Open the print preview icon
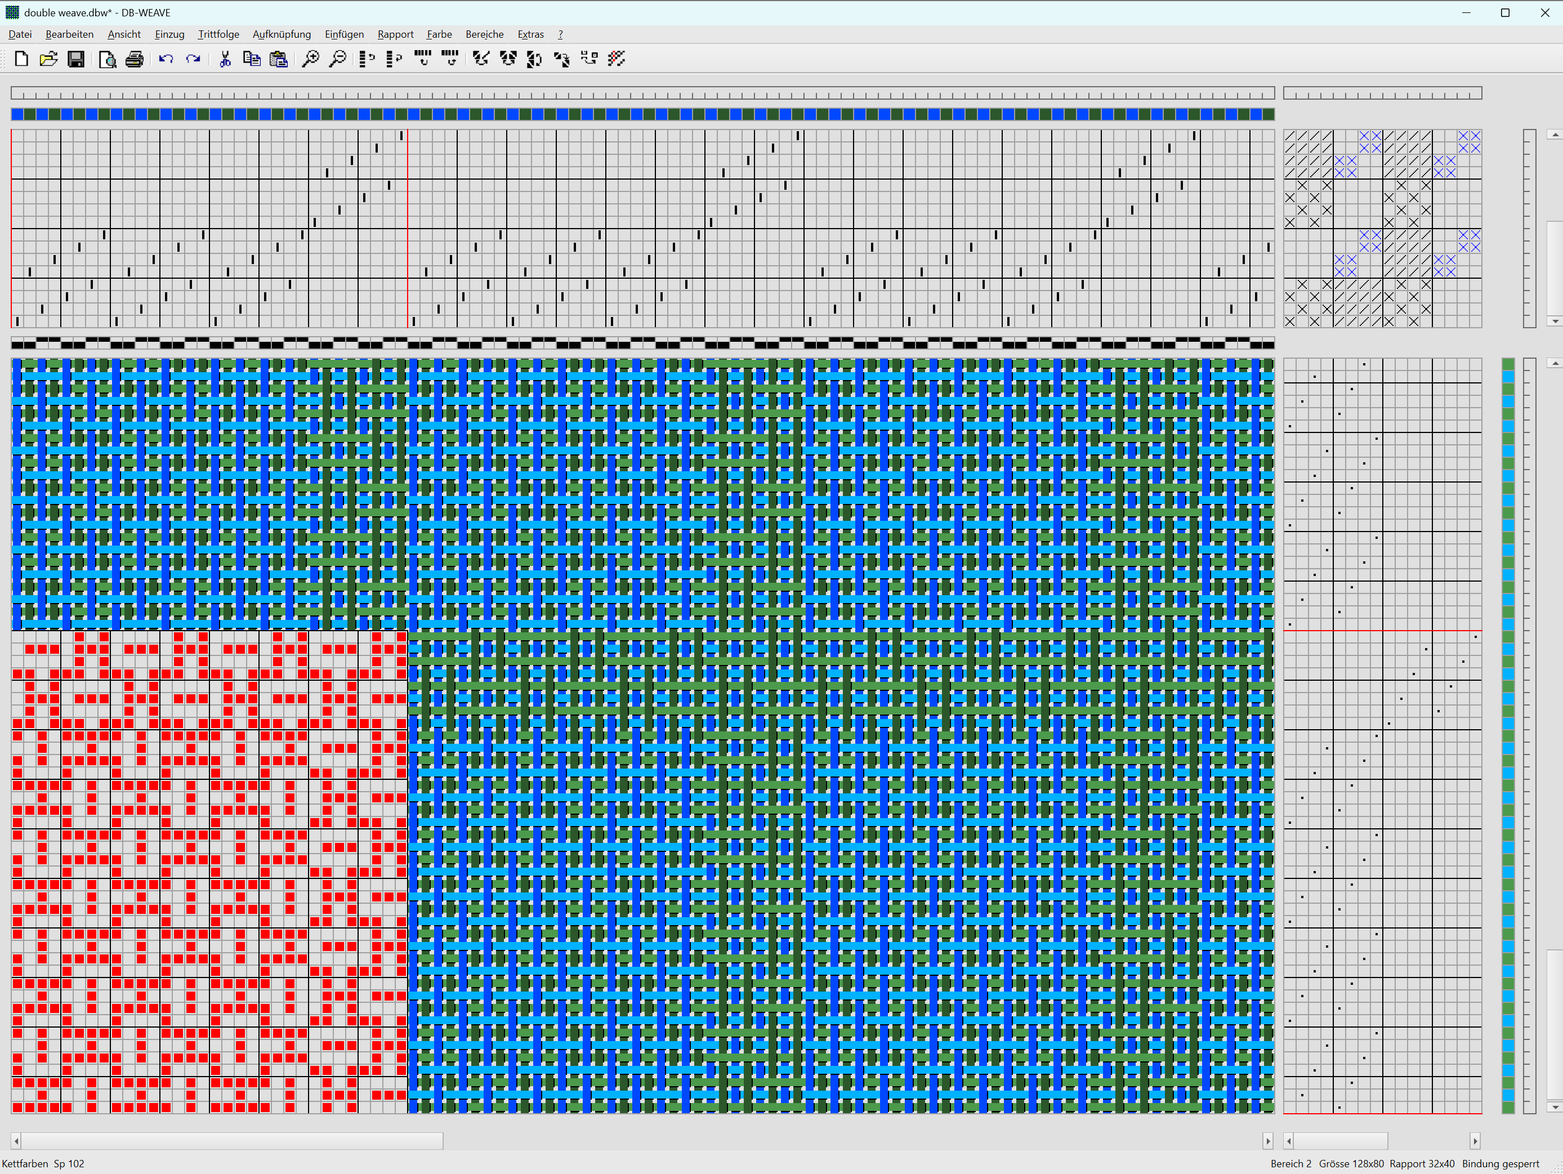Screen dimensions: 1563x1174 [108, 59]
